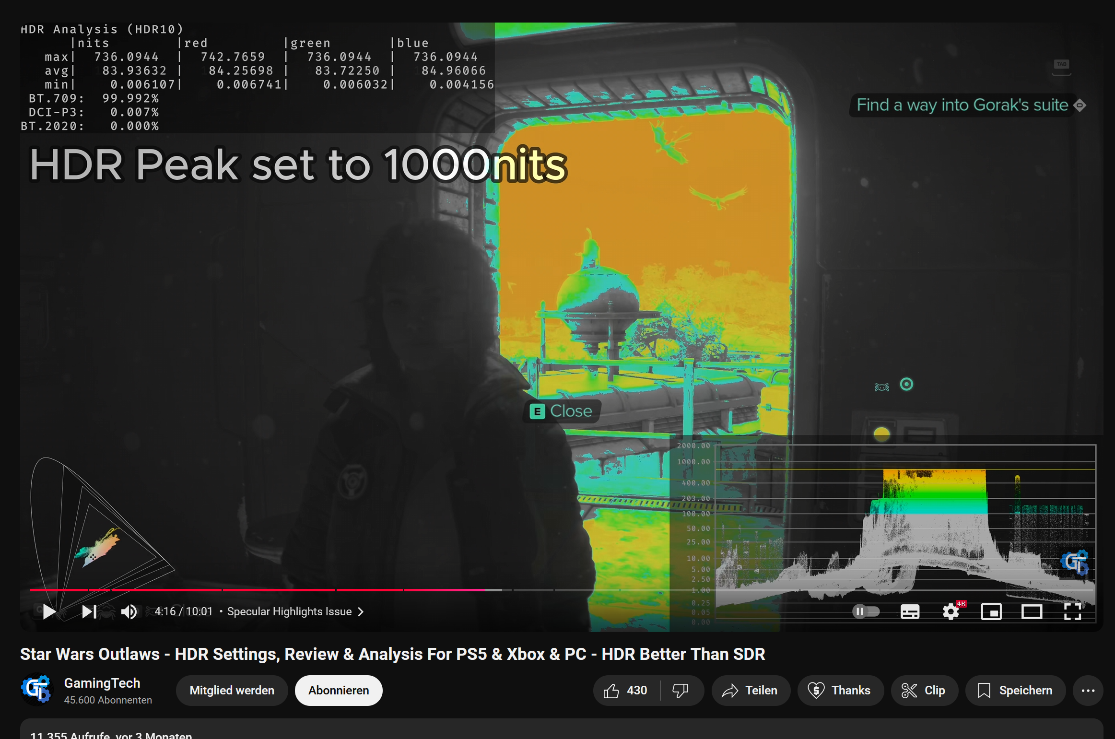
Task: Switch to theater mode
Action: (x=1031, y=612)
